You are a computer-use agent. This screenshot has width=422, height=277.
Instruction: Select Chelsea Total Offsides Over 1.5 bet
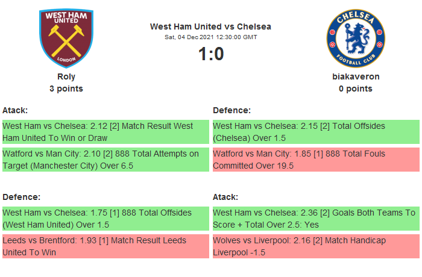pyautogui.click(x=316, y=132)
